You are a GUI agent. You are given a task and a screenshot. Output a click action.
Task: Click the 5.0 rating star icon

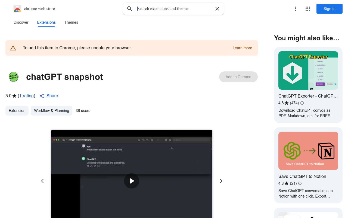(x=14, y=96)
